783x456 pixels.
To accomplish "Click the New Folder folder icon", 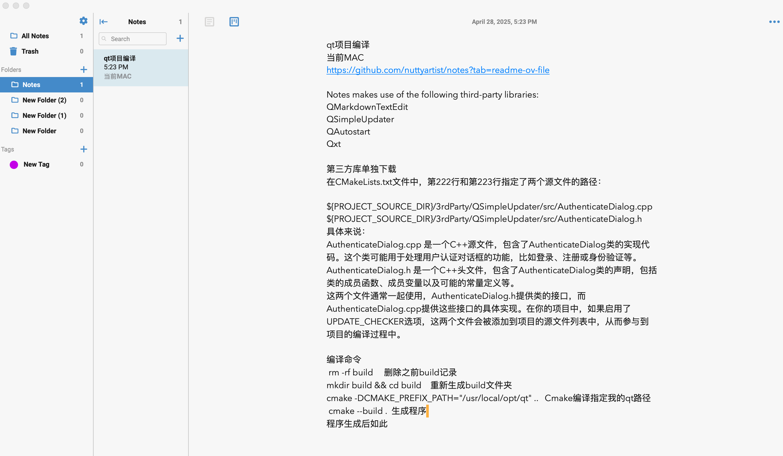I will click(x=15, y=131).
